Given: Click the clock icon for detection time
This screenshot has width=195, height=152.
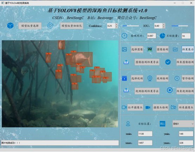Looking at the screenshot, I should click(x=124, y=36).
